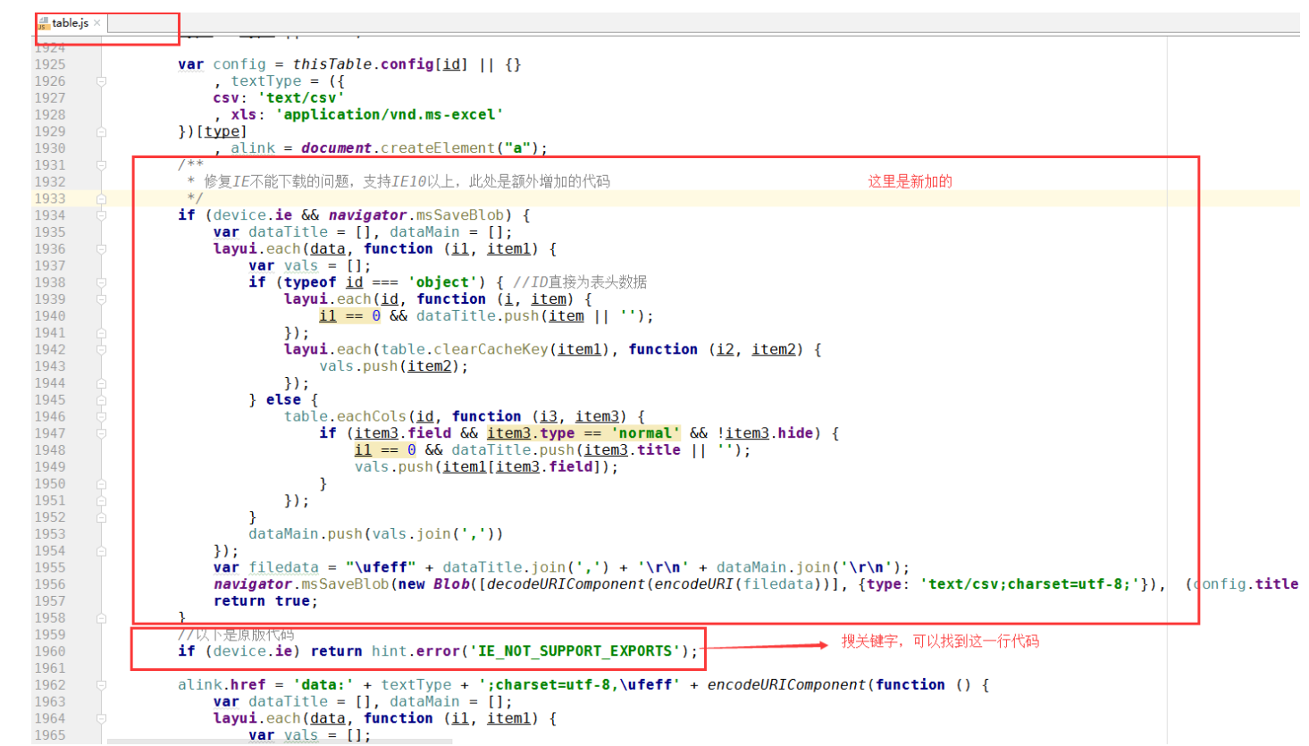
Task: Click the fold end marker at line 1944
Action: [101, 383]
